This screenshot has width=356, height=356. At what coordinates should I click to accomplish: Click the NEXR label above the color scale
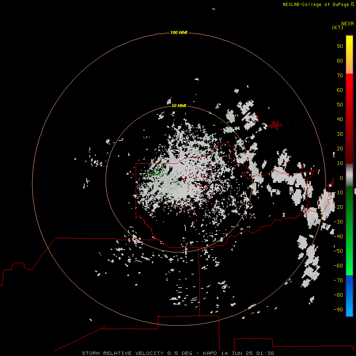click(347, 24)
